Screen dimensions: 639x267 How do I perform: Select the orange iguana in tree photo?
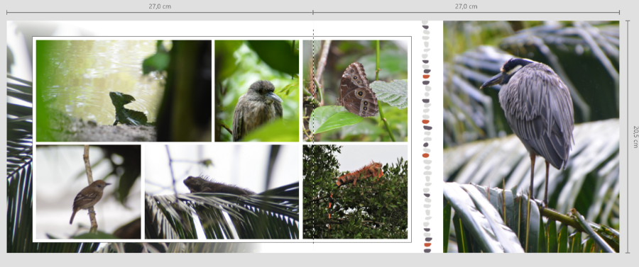point(355,192)
